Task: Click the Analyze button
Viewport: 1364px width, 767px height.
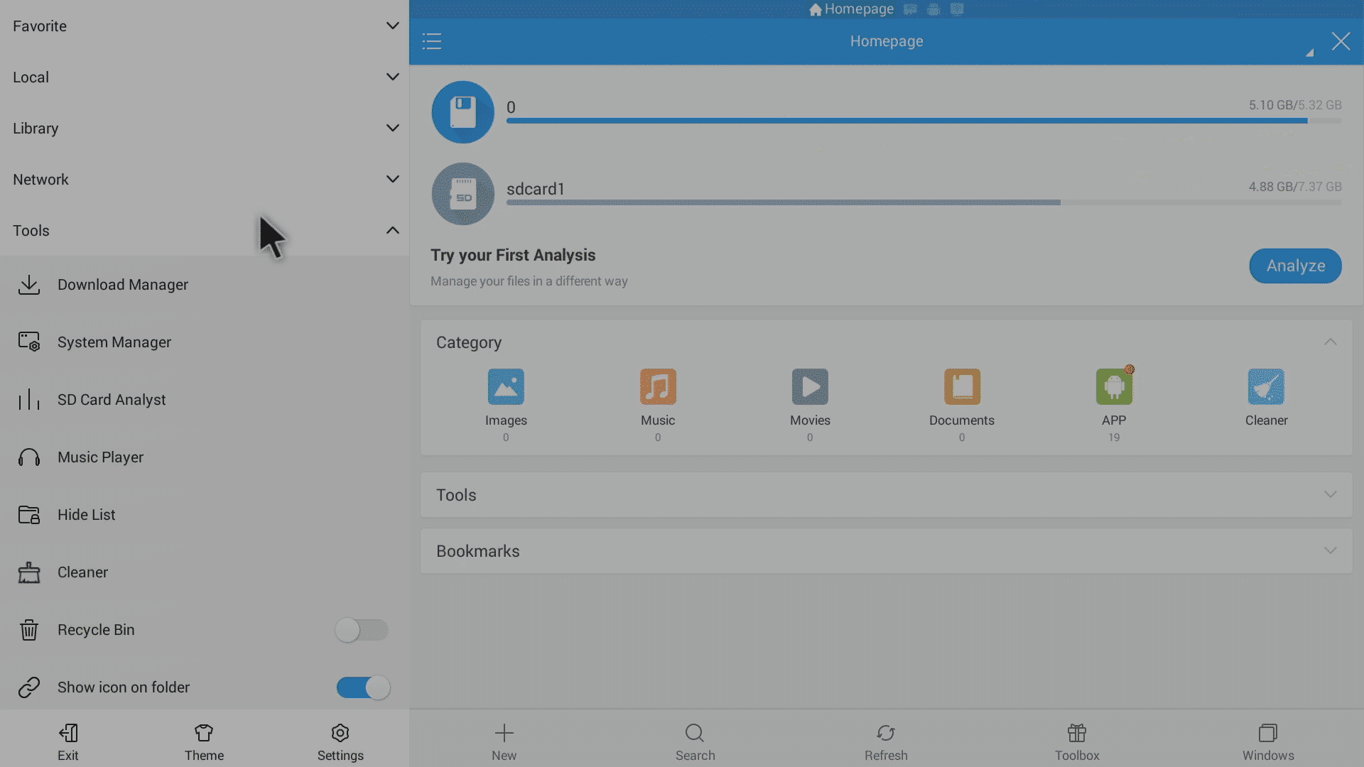Action: tap(1295, 266)
